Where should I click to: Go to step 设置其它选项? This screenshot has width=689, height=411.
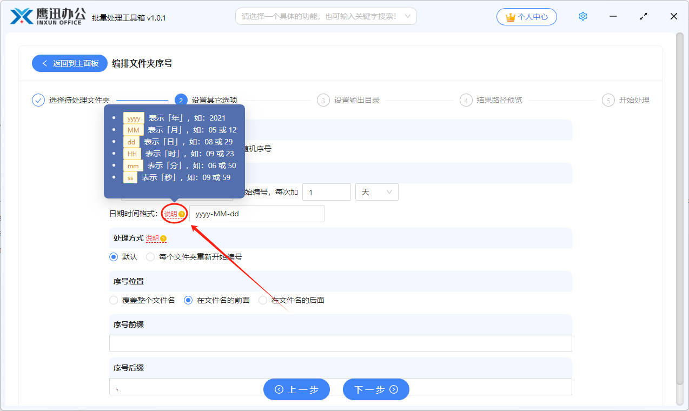tap(215, 100)
